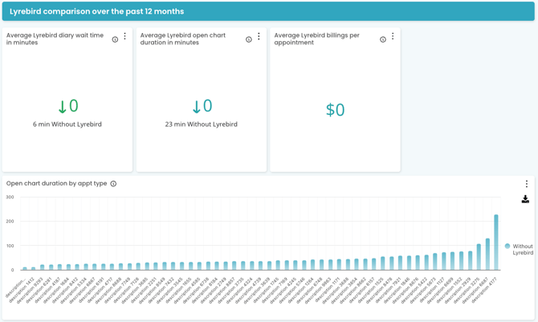Click 'Average Lyrebird billings per appointment' title
538x322 pixels.
(316, 39)
